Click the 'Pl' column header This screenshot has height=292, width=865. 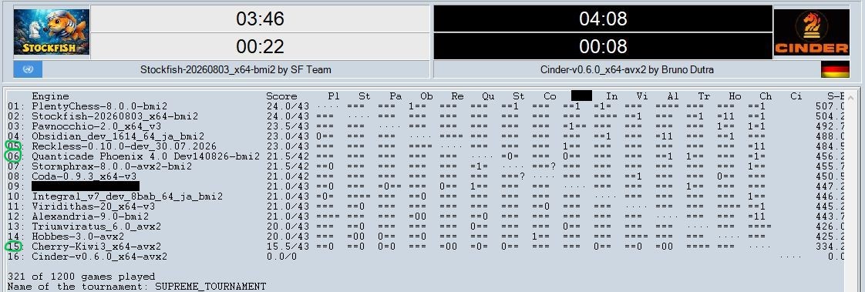click(334, 96)
